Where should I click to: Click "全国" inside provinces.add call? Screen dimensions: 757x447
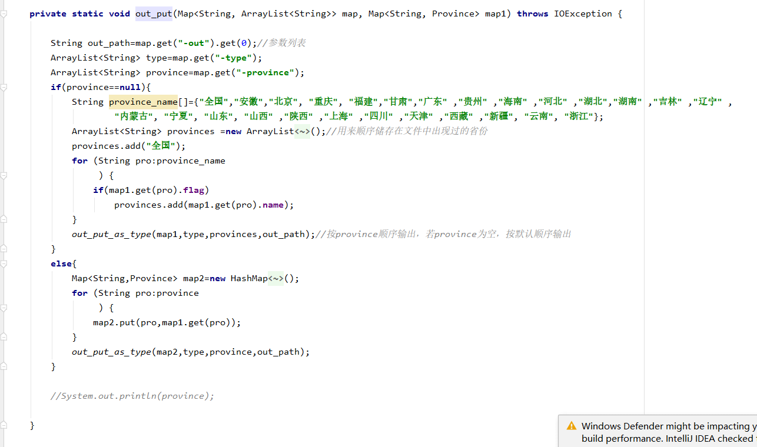pos(161,146)
